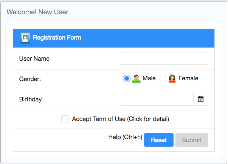Image resolution: width=228 pixels, height=164 pixels.
Task: Check the Accept Term of Use checkbox
Action: [x=65, y=119]
